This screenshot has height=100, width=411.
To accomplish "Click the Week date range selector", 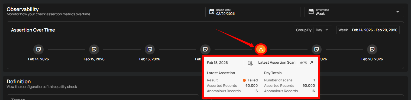I will [368, 30].
